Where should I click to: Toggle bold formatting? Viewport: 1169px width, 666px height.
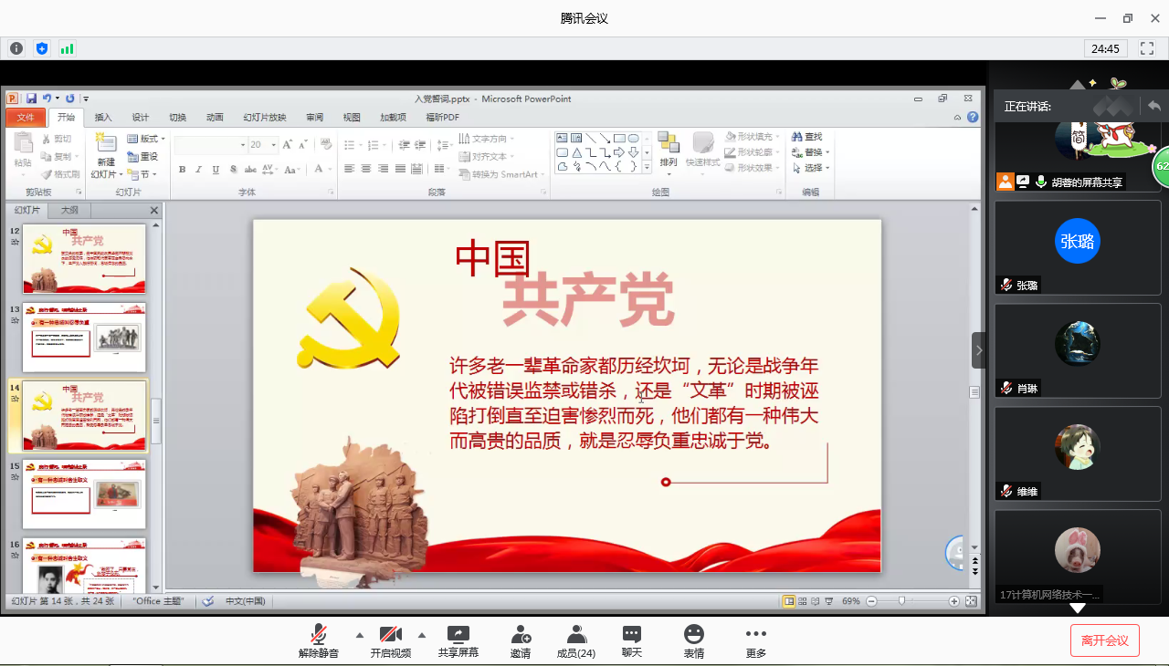tap(183, 169)
